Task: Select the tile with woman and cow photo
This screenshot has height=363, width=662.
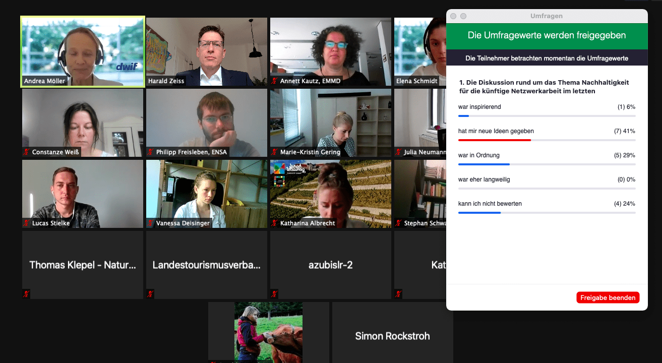Action: point(269,332)
